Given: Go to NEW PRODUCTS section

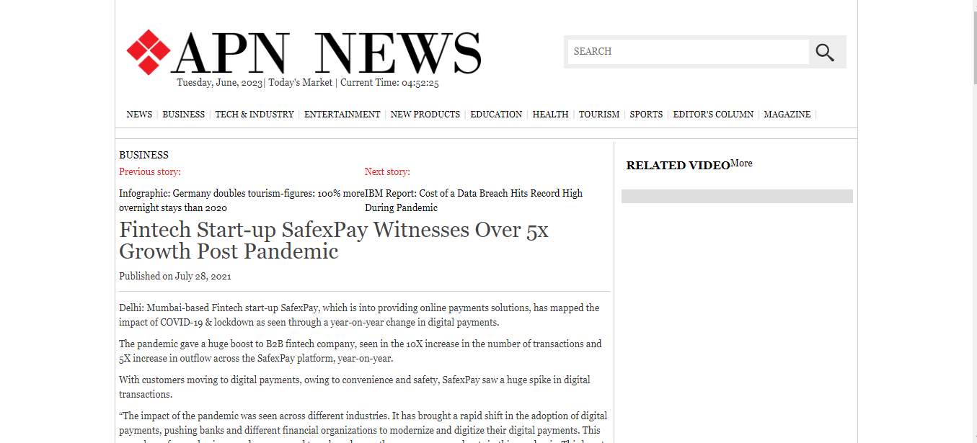Looking at the screenshot, I should [425, 114].
